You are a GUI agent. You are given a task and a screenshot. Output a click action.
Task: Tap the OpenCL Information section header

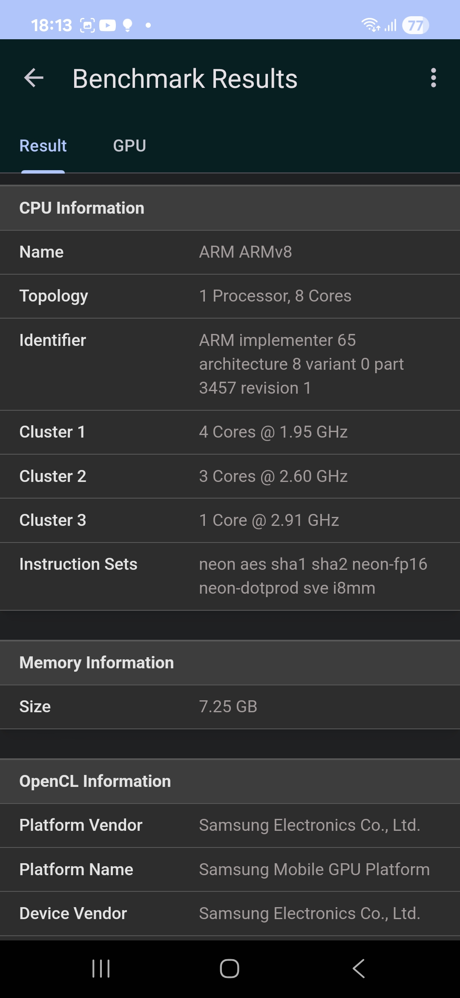pos(230,781)
